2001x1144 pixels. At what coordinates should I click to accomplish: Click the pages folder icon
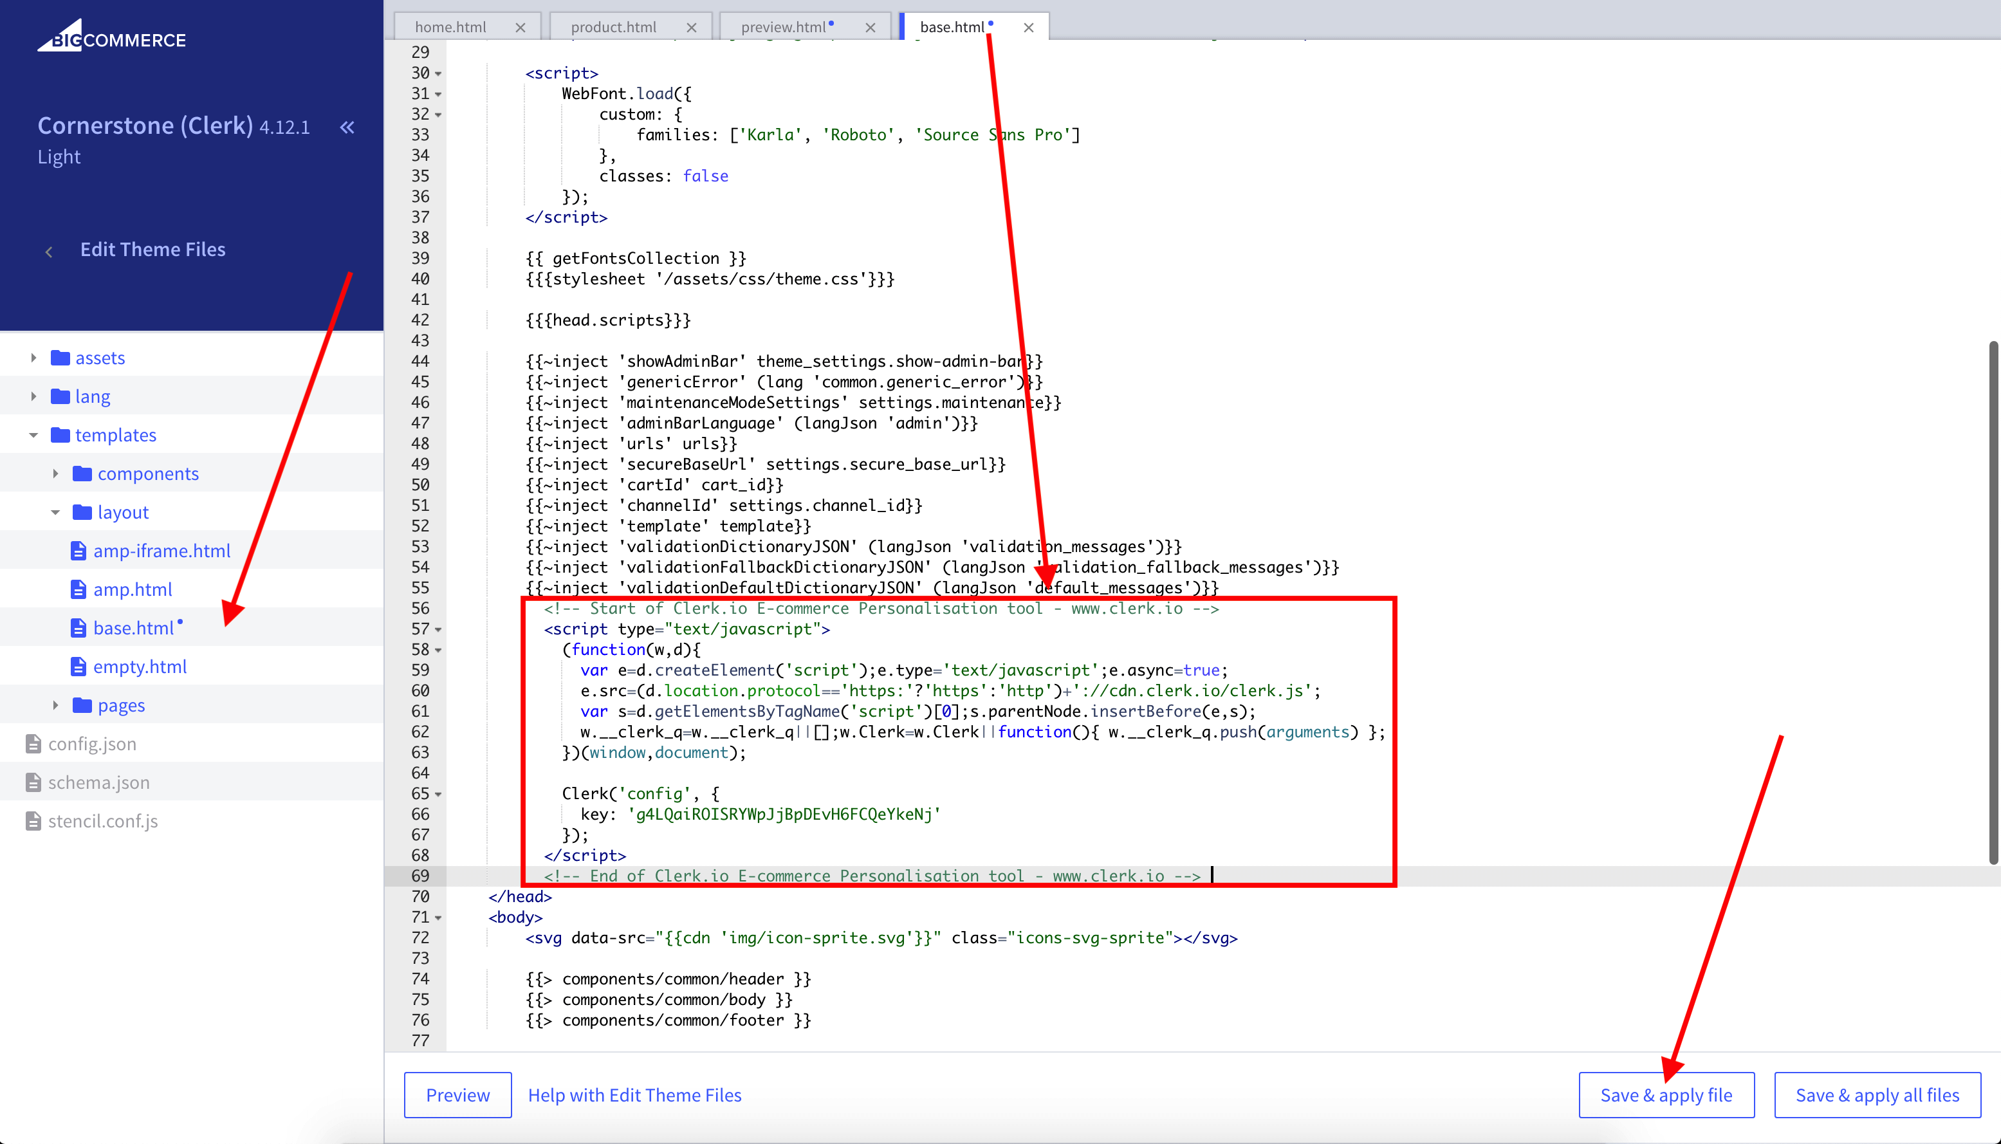[x=83, y=705]
